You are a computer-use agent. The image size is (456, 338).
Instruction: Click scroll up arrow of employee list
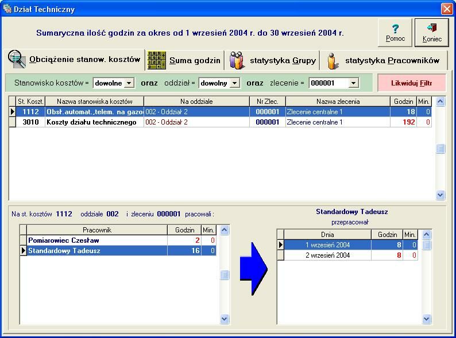pos(225,230)
